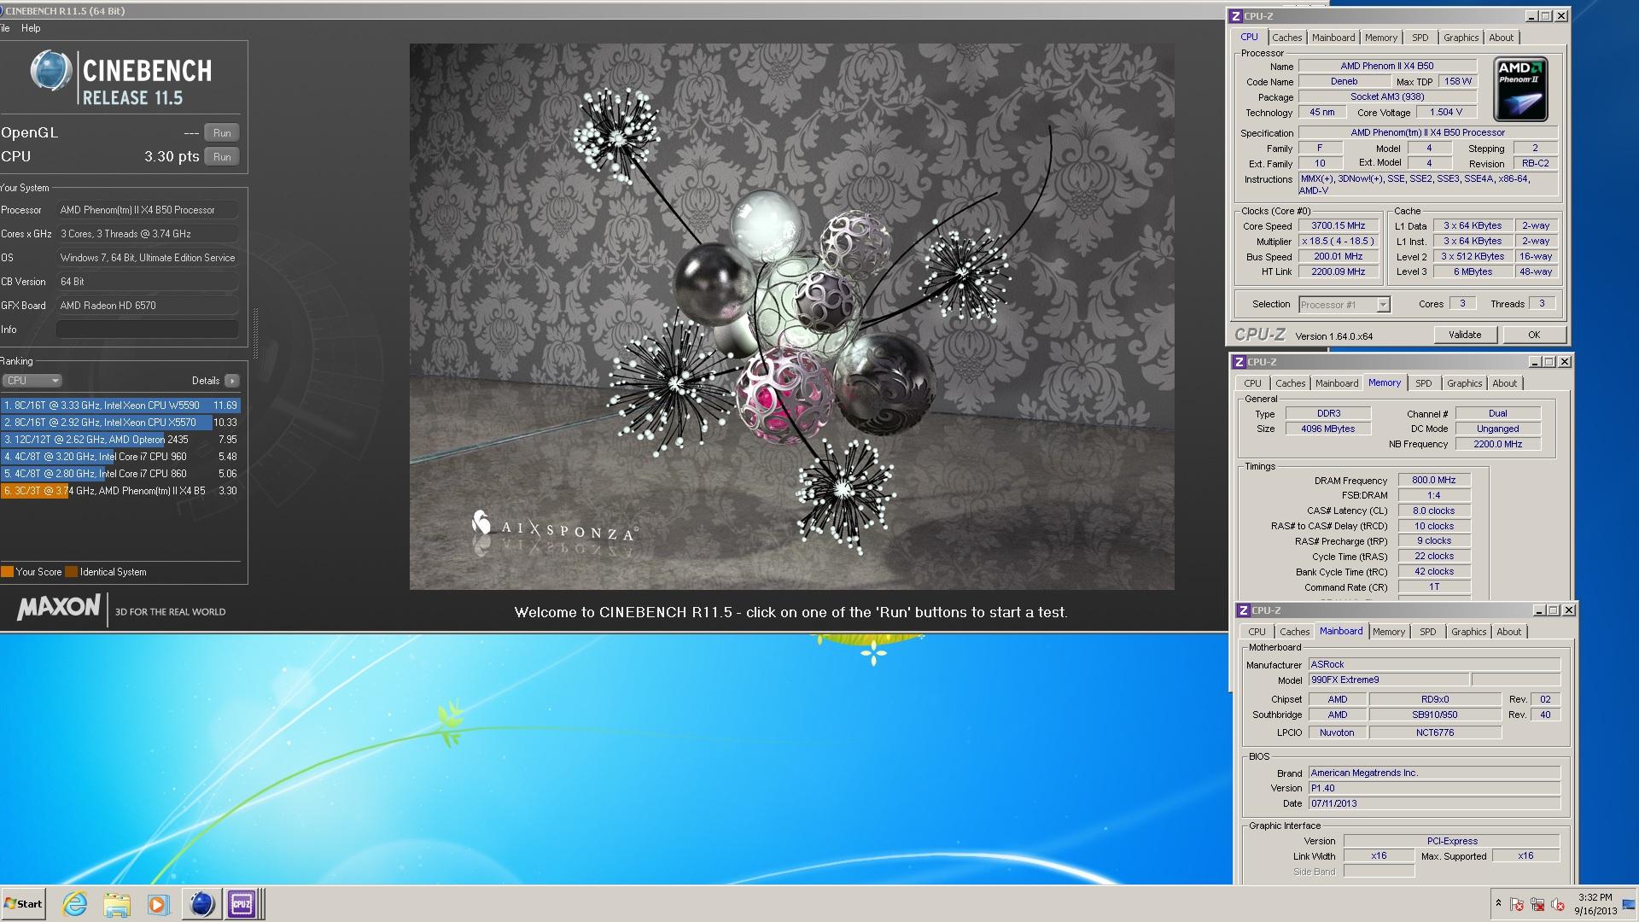Image resolution: width=1639 pixels, height=922 pixels.
Task: Click the Identical System legend swatch
Action: 72,572
